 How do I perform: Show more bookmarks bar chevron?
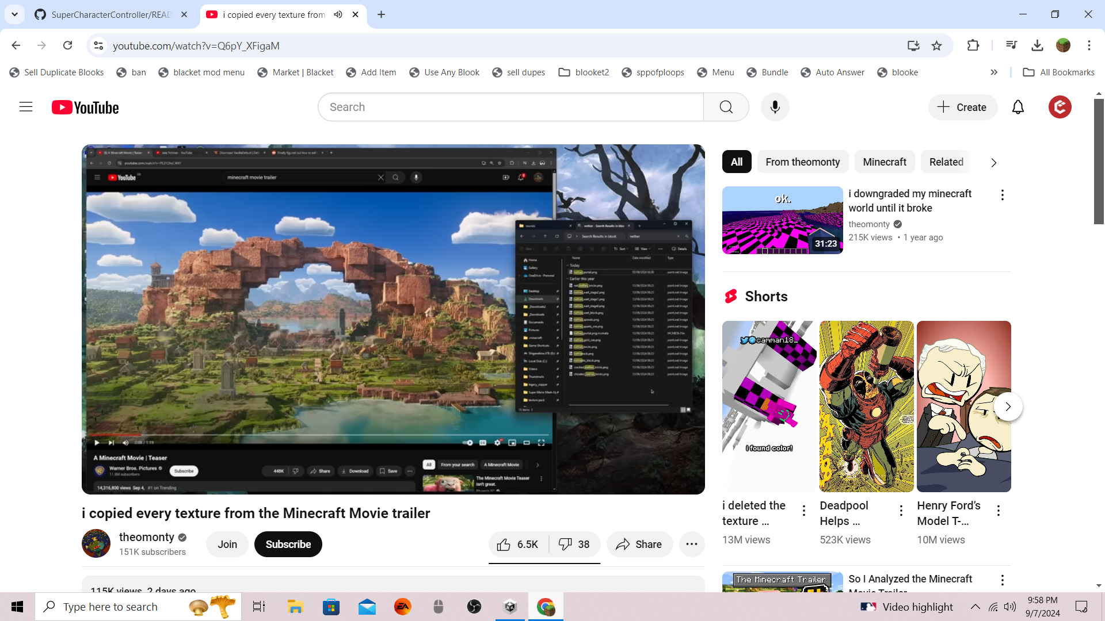point(994,72)
